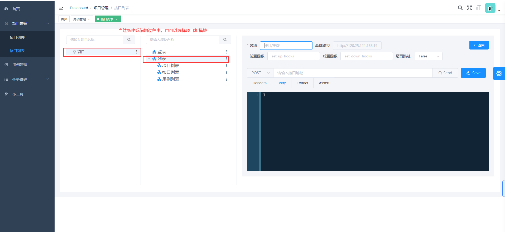
Task: Click inside the Body code editor
Action: point(374,132)
